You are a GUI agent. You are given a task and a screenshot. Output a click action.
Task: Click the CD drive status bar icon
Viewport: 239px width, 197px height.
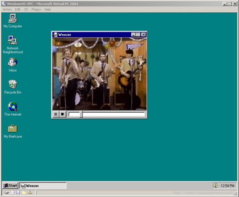pyautogui.click(x=12, y=193)
